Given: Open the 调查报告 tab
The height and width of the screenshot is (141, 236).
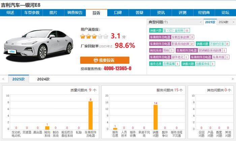Looking at the screenshot, I should pyautogui.click(x=75, y=12).
